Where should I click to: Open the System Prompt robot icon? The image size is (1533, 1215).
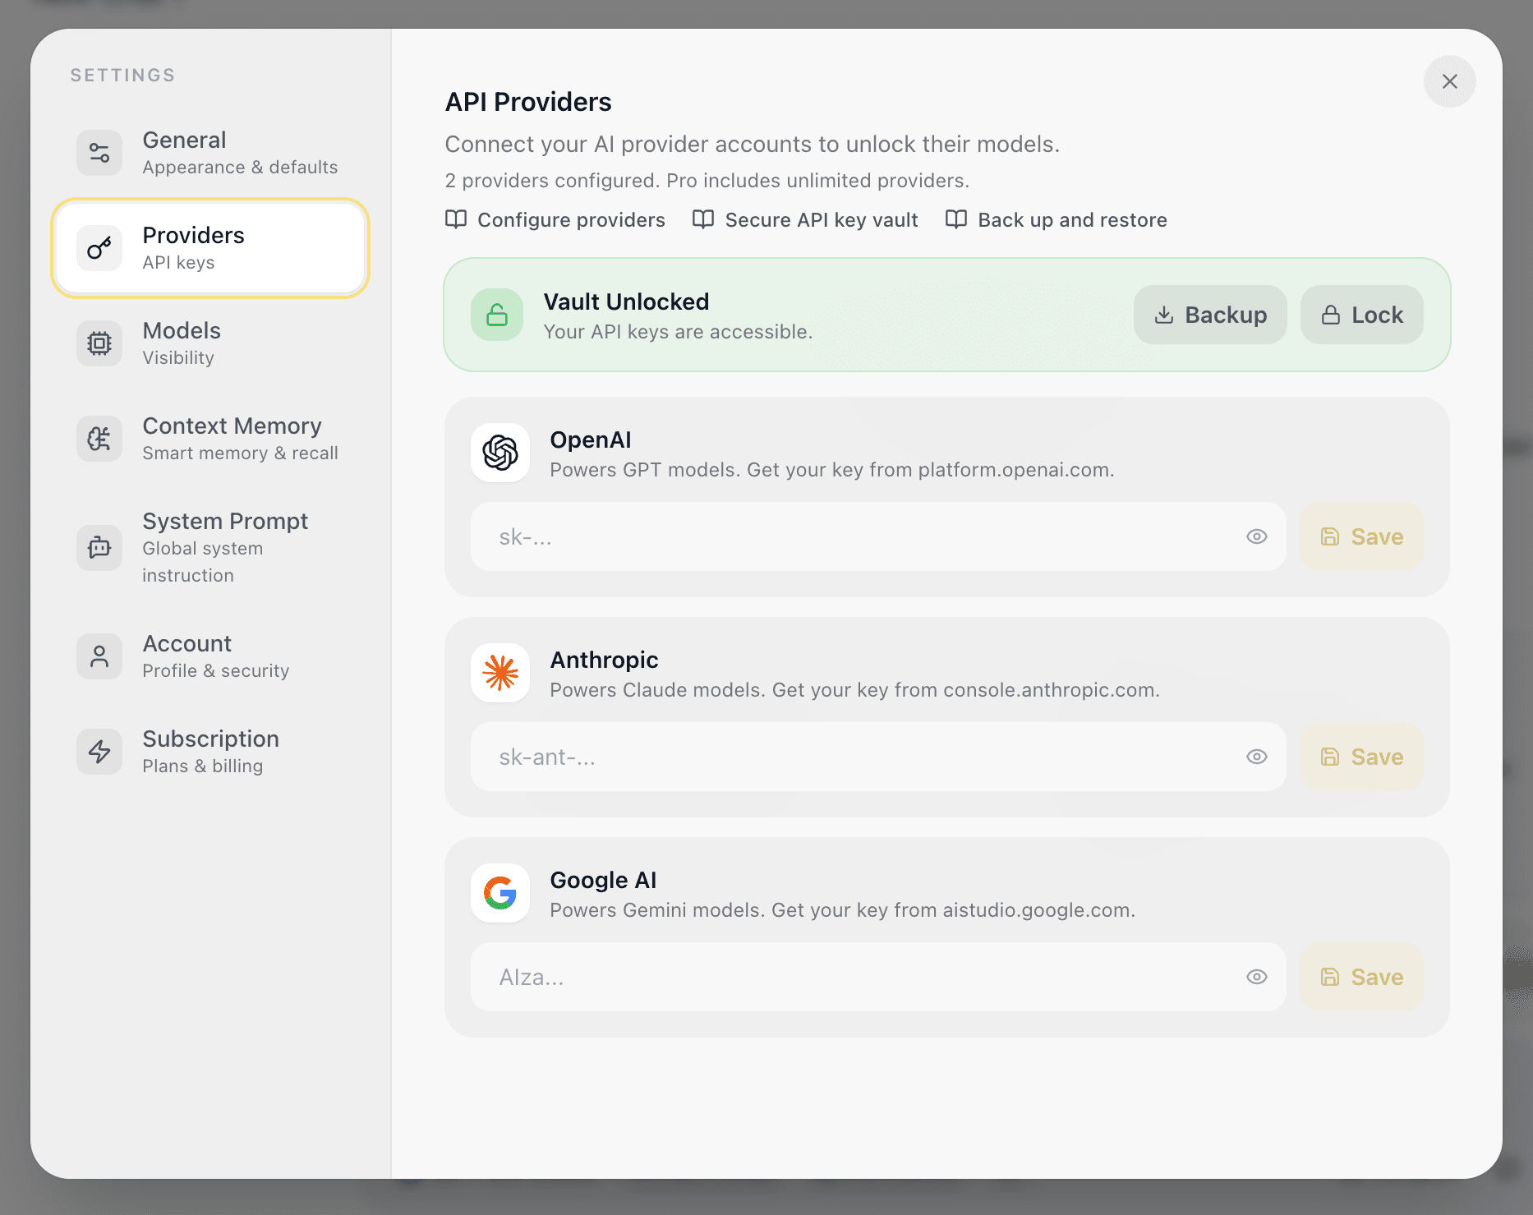coord(99,547)
